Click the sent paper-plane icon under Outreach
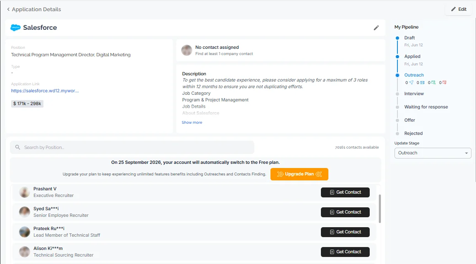 tap(411, 83)
